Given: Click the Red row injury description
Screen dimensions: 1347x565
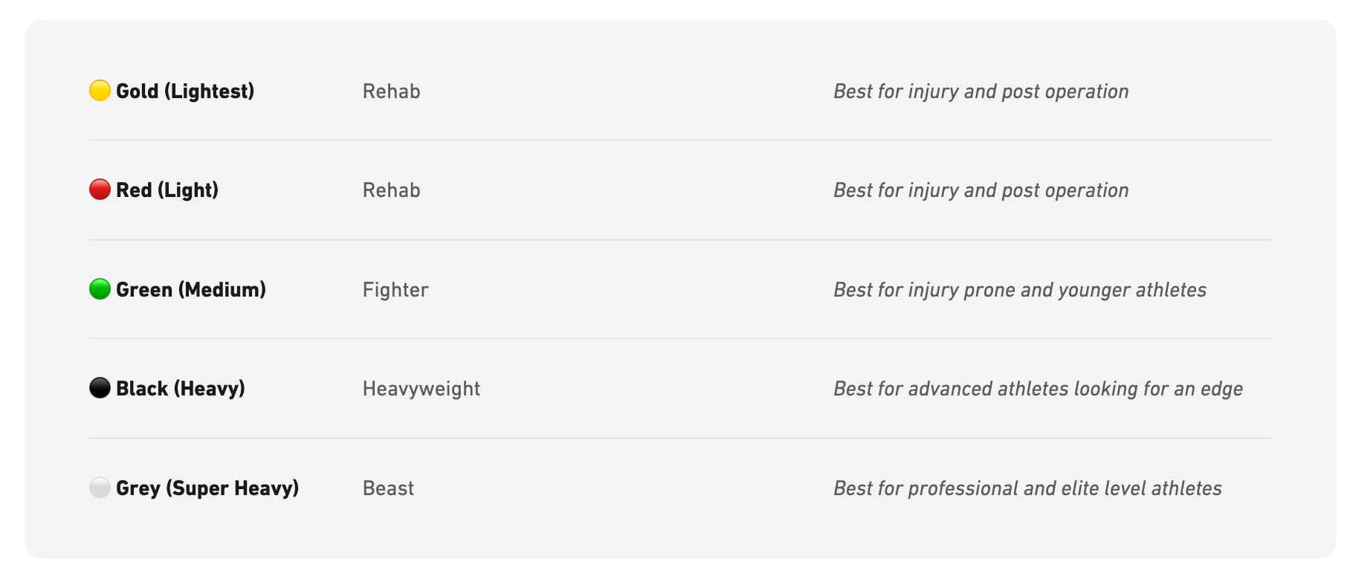Looking at the screenshot, I should [981, 190].
